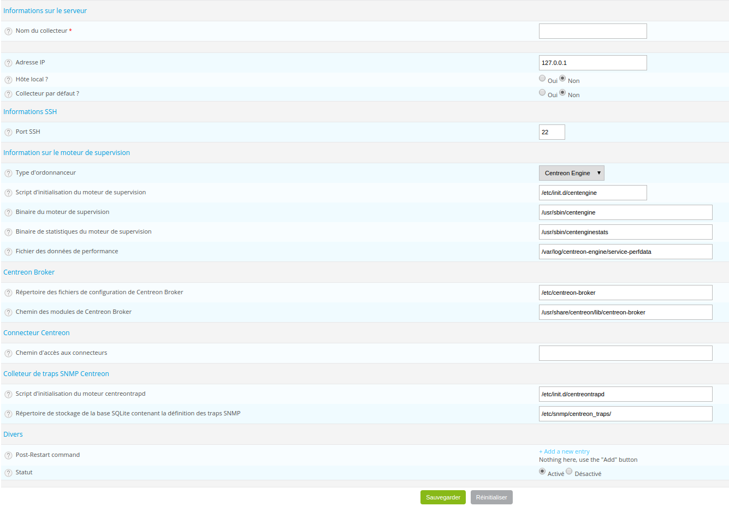Image resolution: width=729 pixels, height=506 pixels.
Task: Help icon for Script d'initialisation centreontrapd
Action: pyautogui.click(x=8, y=394)
